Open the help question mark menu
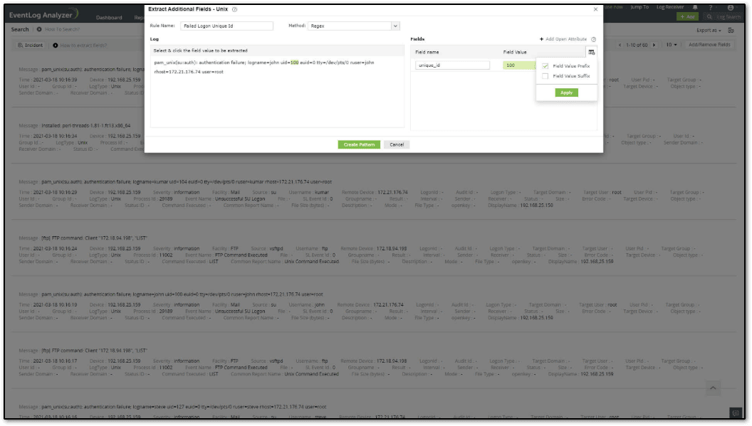 pos(711,7)
